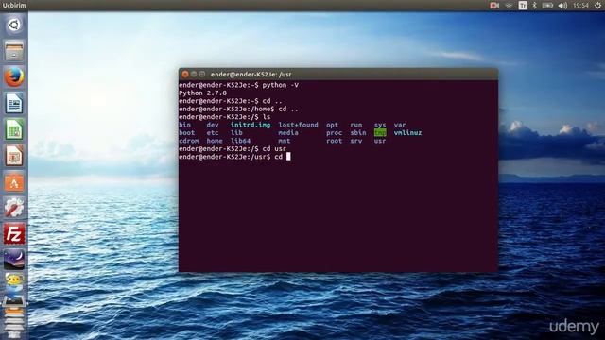This screenshot has height=340, width=605.
Task: Click the 'sbin' directory name
Action: coord(358,133)
